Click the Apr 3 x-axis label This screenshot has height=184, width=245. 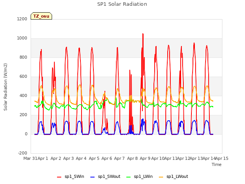pos(69,158)
